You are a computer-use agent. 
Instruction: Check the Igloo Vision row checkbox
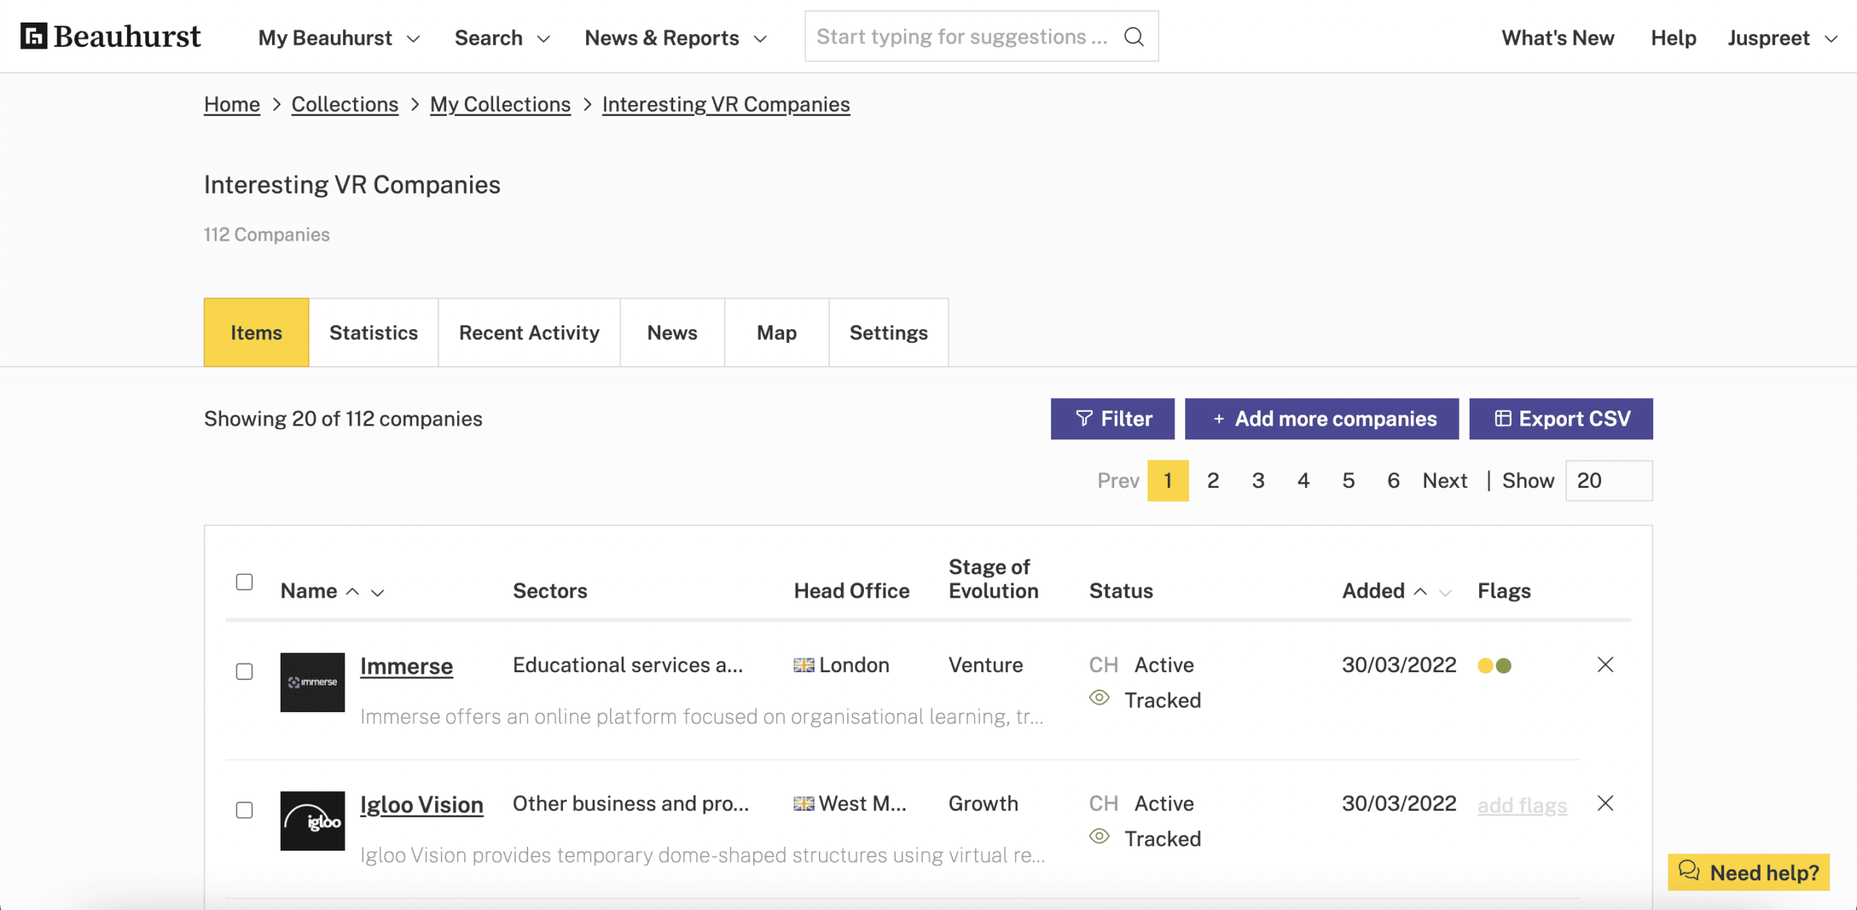click(244, 809)
